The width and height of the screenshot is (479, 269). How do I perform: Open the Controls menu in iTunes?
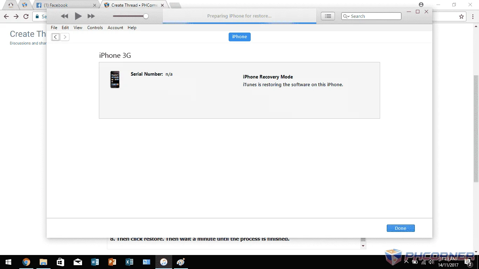95,28
